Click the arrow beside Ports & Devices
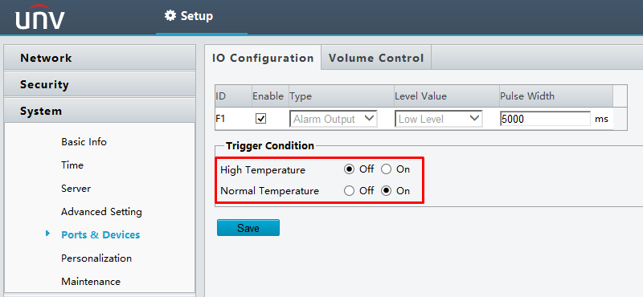 click(48, 234)
